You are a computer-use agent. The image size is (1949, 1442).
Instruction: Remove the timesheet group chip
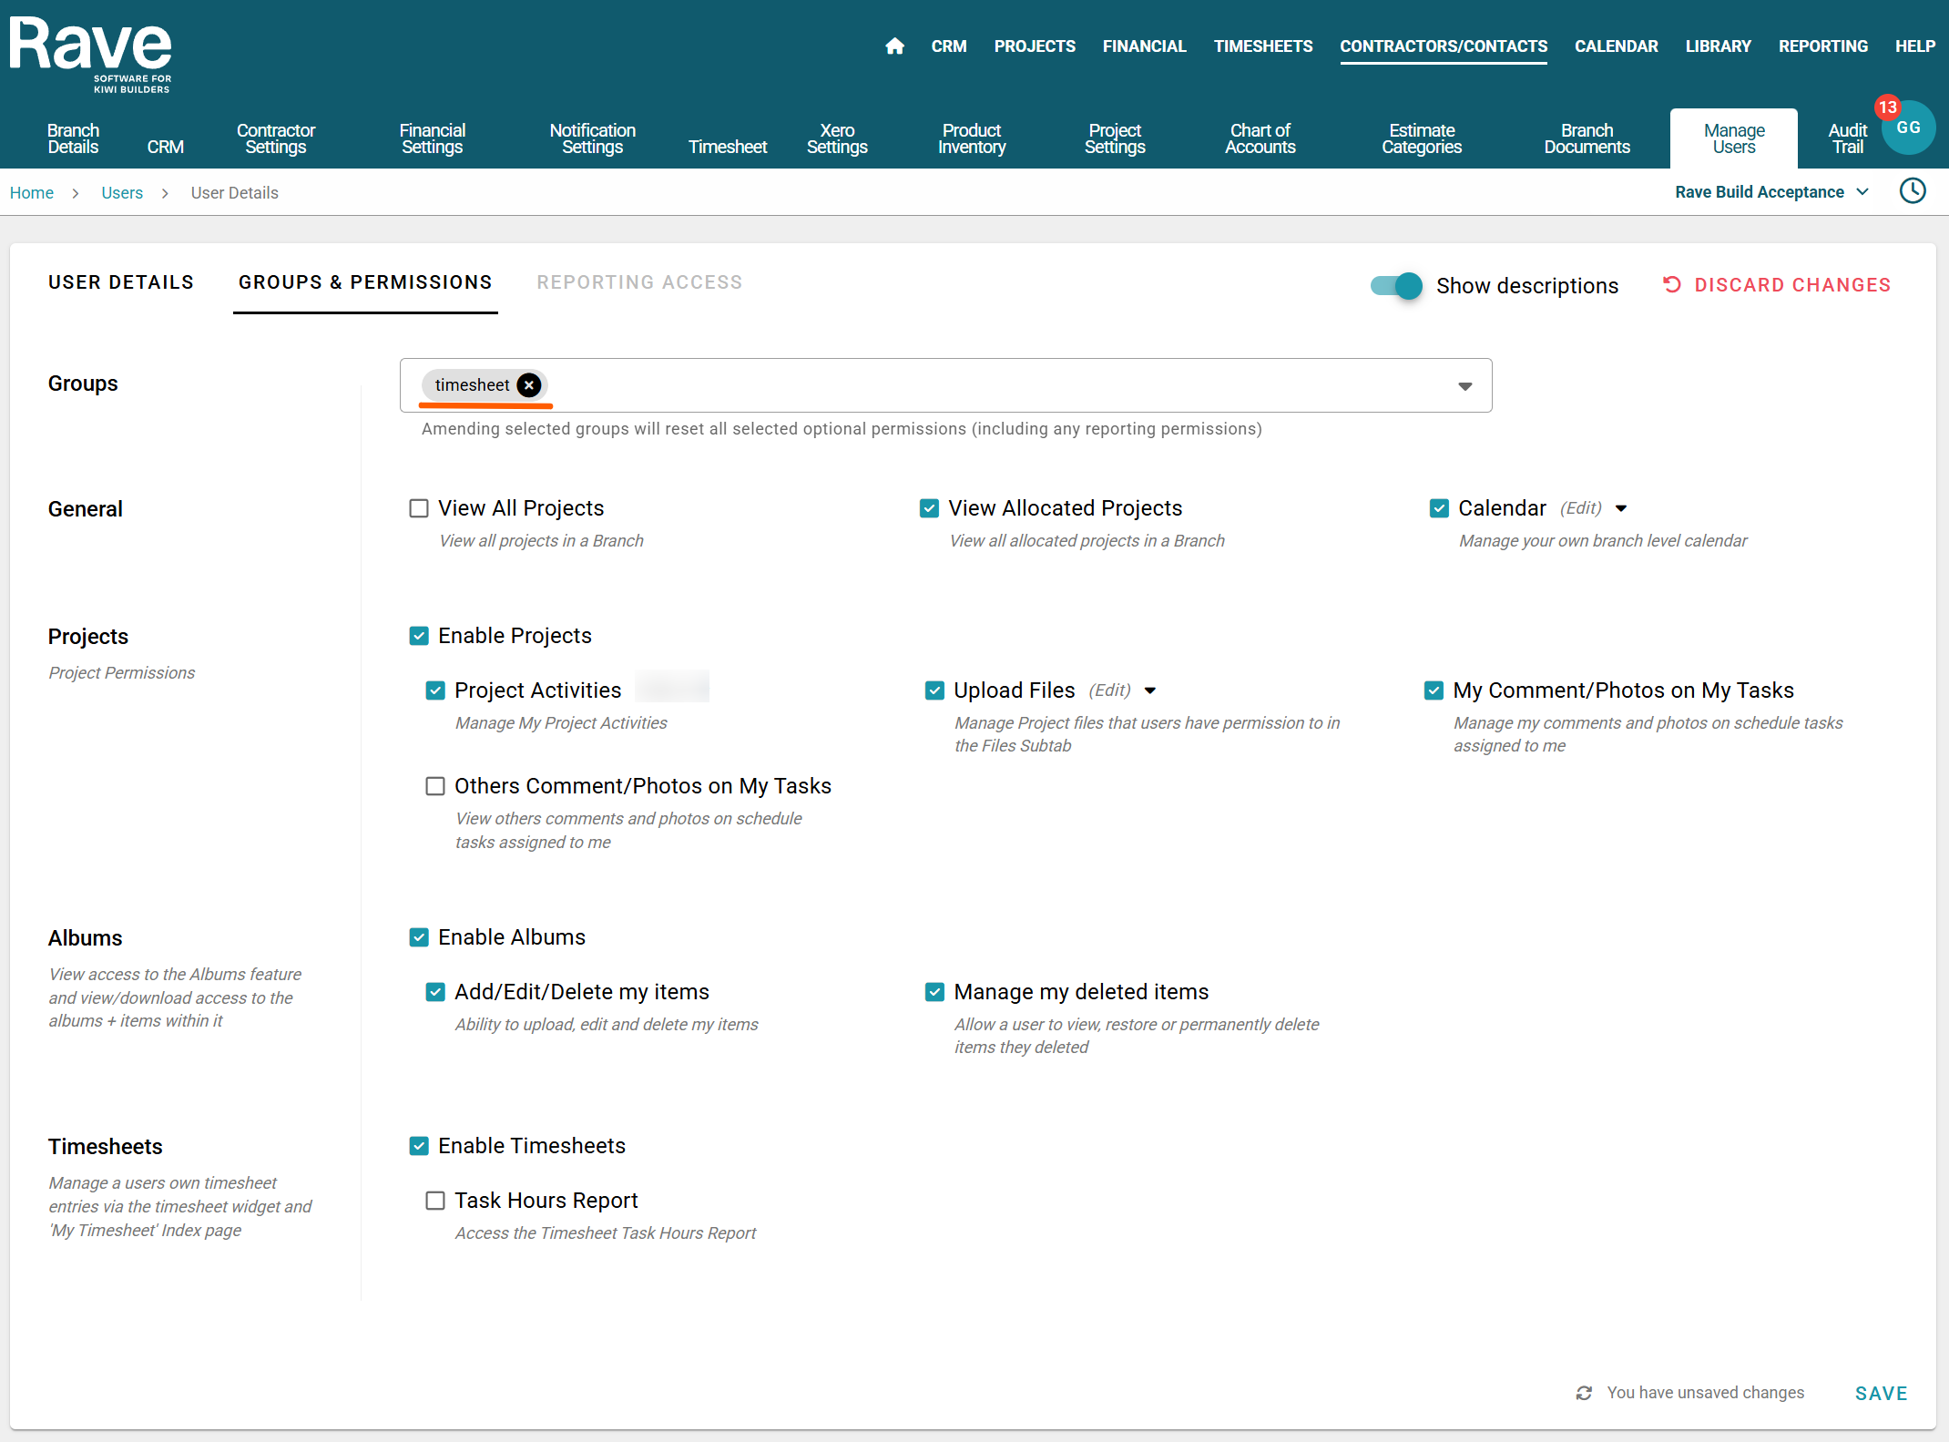click(529, 385)
